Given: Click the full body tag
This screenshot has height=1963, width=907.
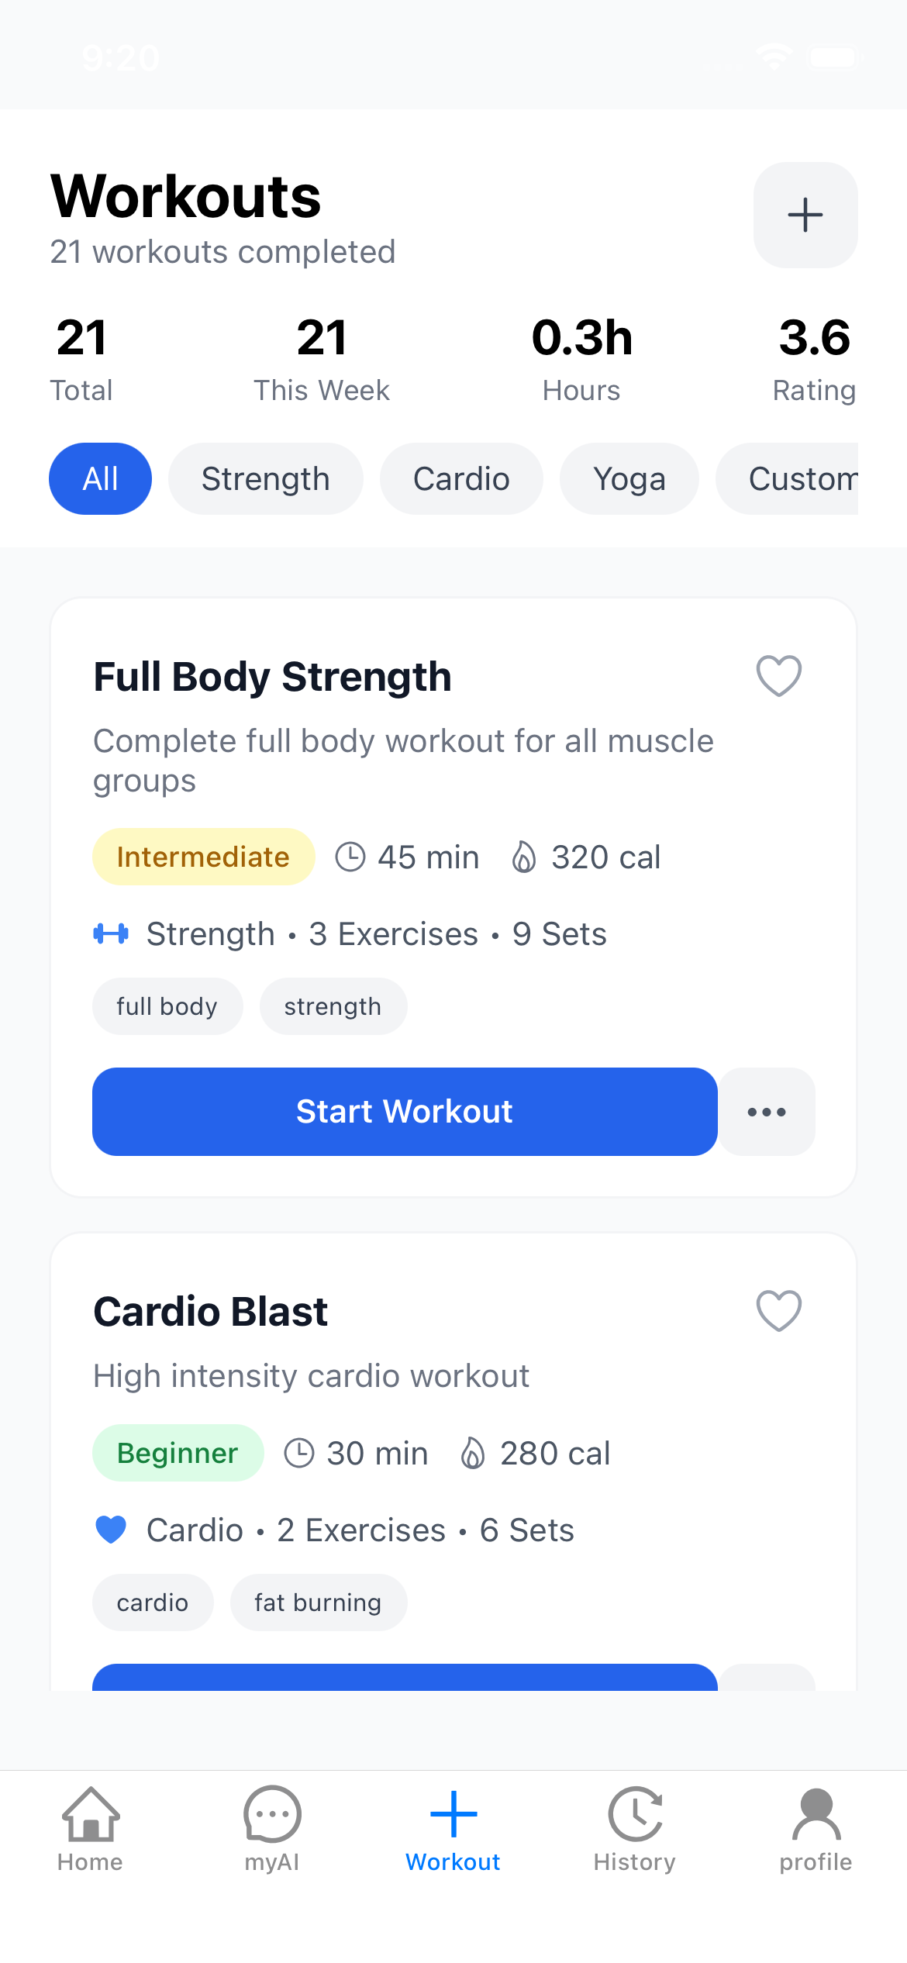Looking at the screenshot, I should pyautogui.click(x=167, y=1006).
